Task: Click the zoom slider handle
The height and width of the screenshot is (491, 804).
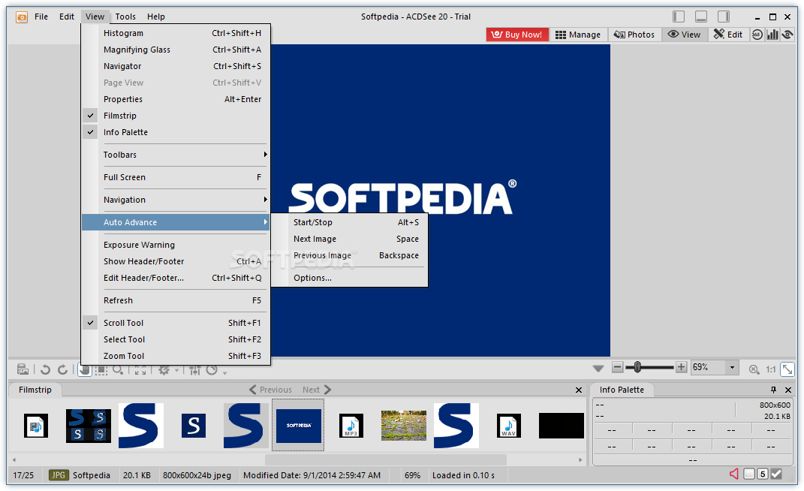Action: tap(637, 367)
